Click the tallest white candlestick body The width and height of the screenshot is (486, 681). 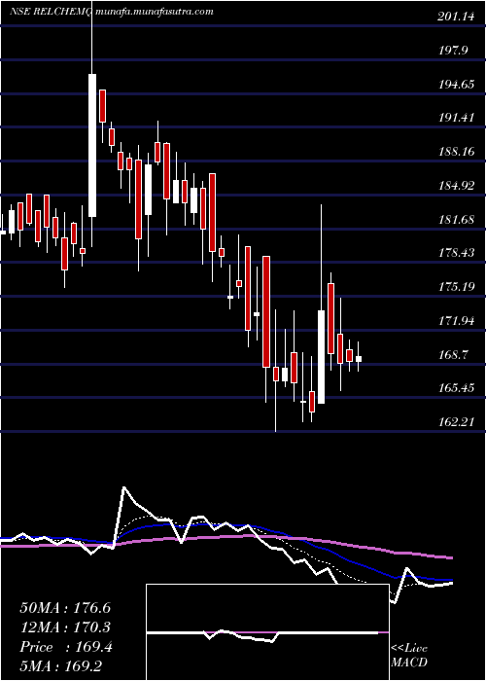[x=92, y=145]
